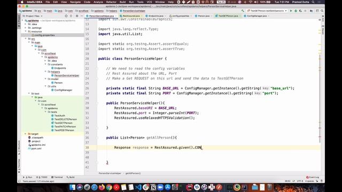Close the PersonServiceHelper.java tab

click(116, 16)
